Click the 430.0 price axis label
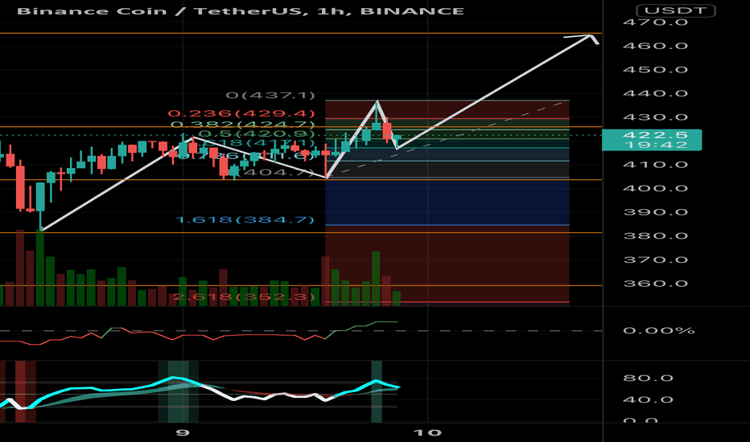 click(655, 117)
